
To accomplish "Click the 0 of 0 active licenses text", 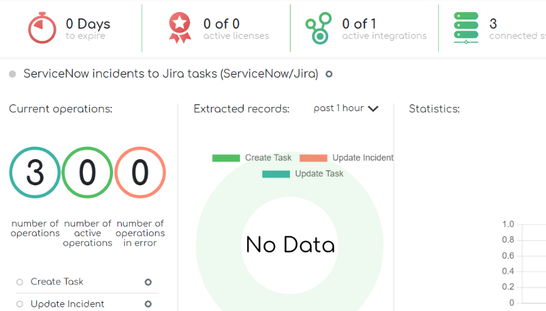I will 236,28.
